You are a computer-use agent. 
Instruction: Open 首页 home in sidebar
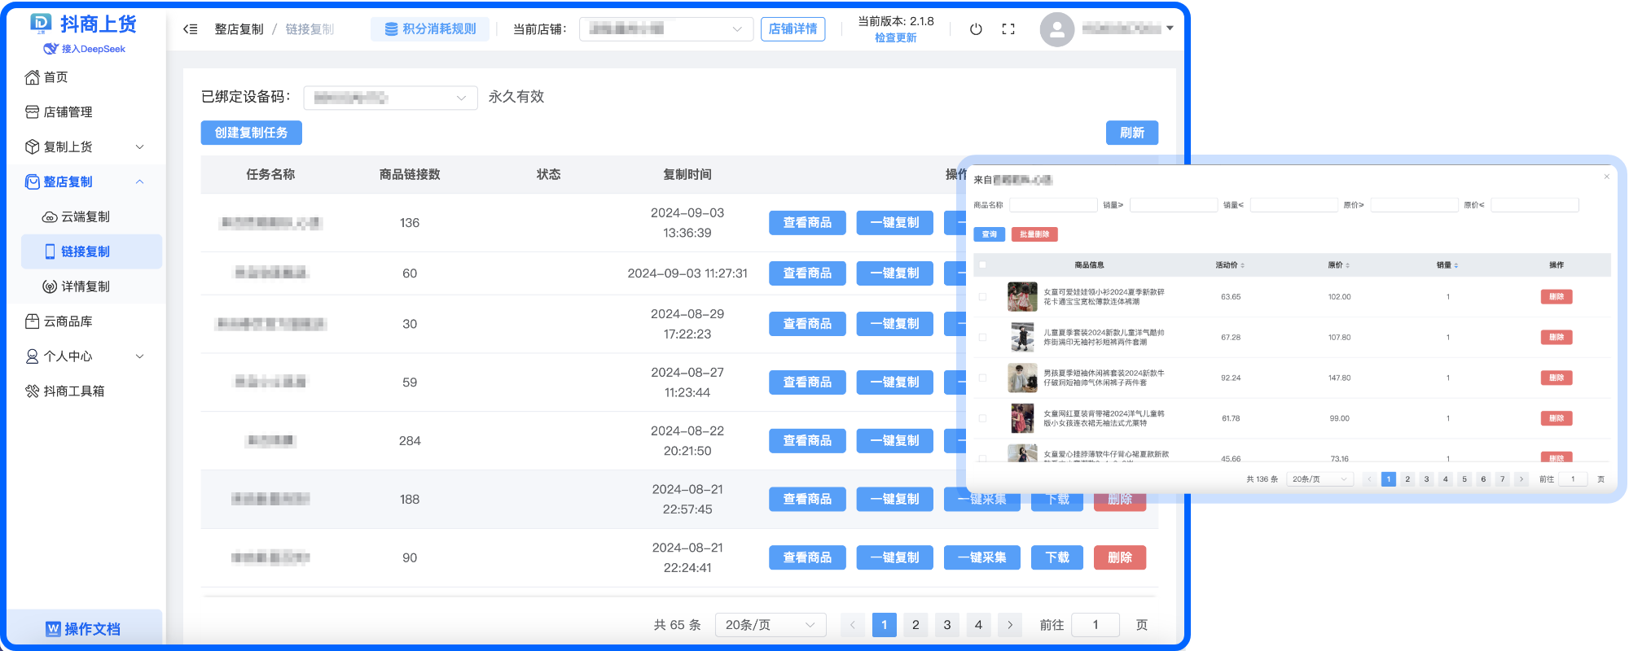(x=55, y=77)
